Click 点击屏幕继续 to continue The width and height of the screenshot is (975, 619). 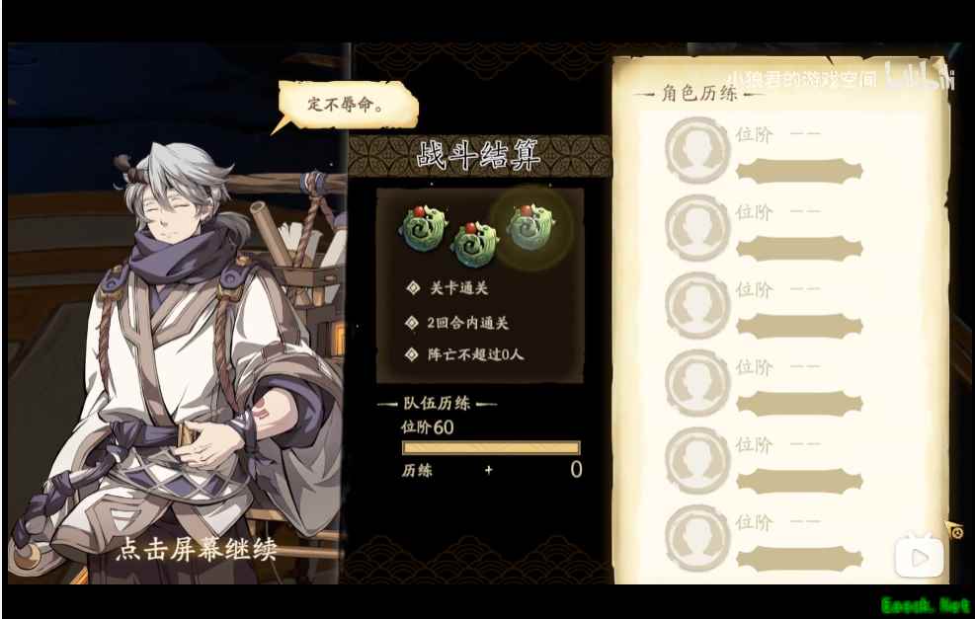tap(197, 549)
